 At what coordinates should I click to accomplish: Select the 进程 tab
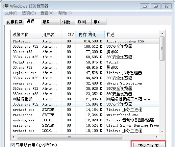click(33, 21)
